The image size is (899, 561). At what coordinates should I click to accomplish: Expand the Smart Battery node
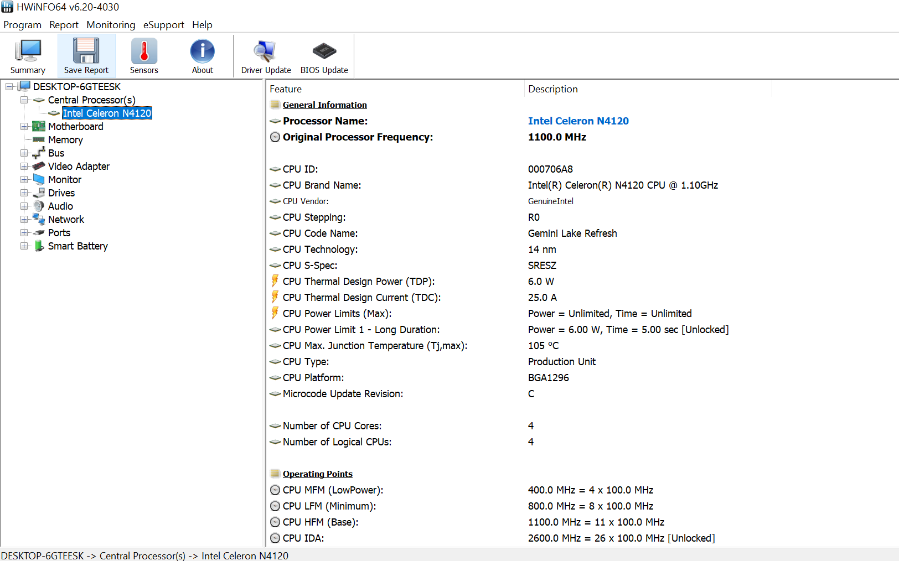point(24,246)
